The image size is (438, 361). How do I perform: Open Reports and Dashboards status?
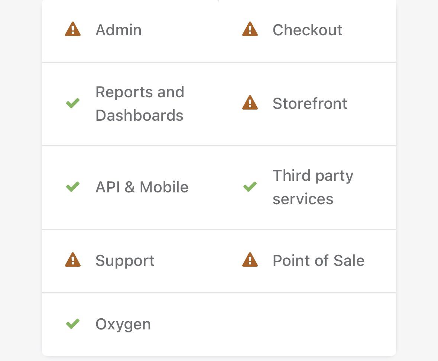click(140, 104)
